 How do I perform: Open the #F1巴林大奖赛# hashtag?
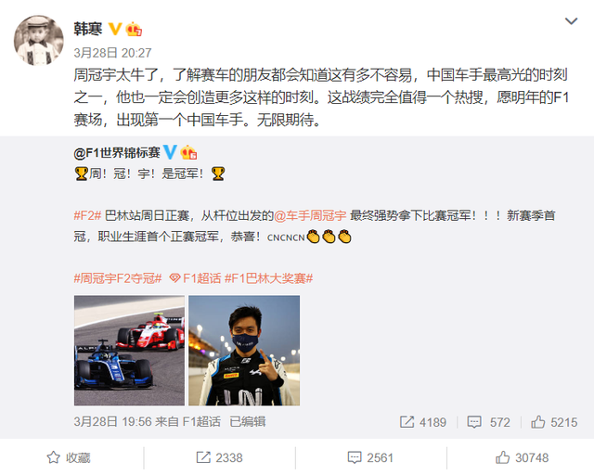(x=269, y=278)
